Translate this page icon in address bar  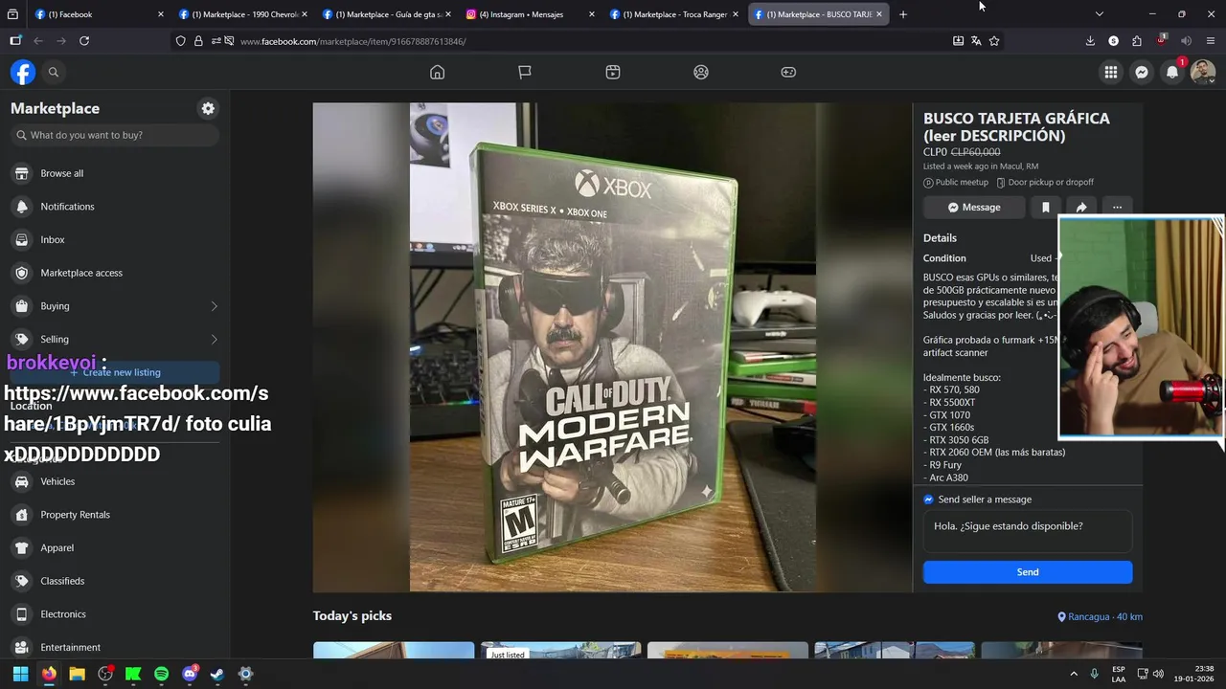click(x=976, y=41)
